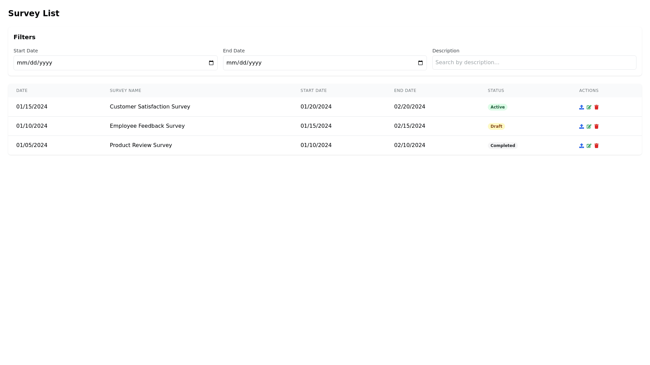Upload icon for Customer Satisfaction Survey
The image size is (650, 365).
tap(581, 107)
